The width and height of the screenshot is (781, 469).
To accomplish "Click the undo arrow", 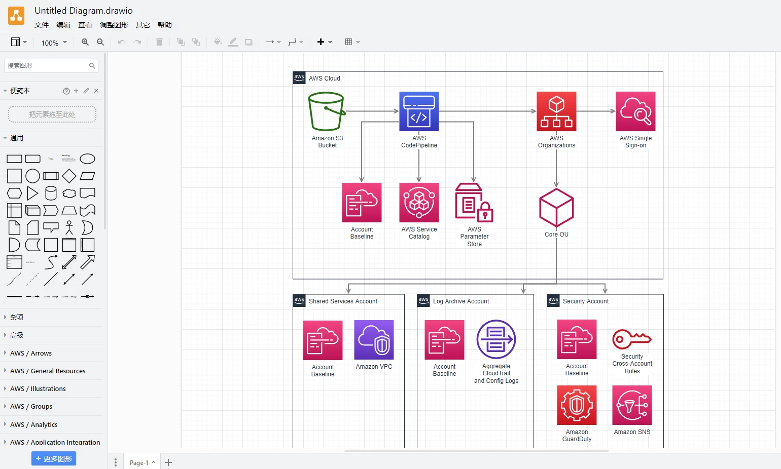I will click(122, 42).
